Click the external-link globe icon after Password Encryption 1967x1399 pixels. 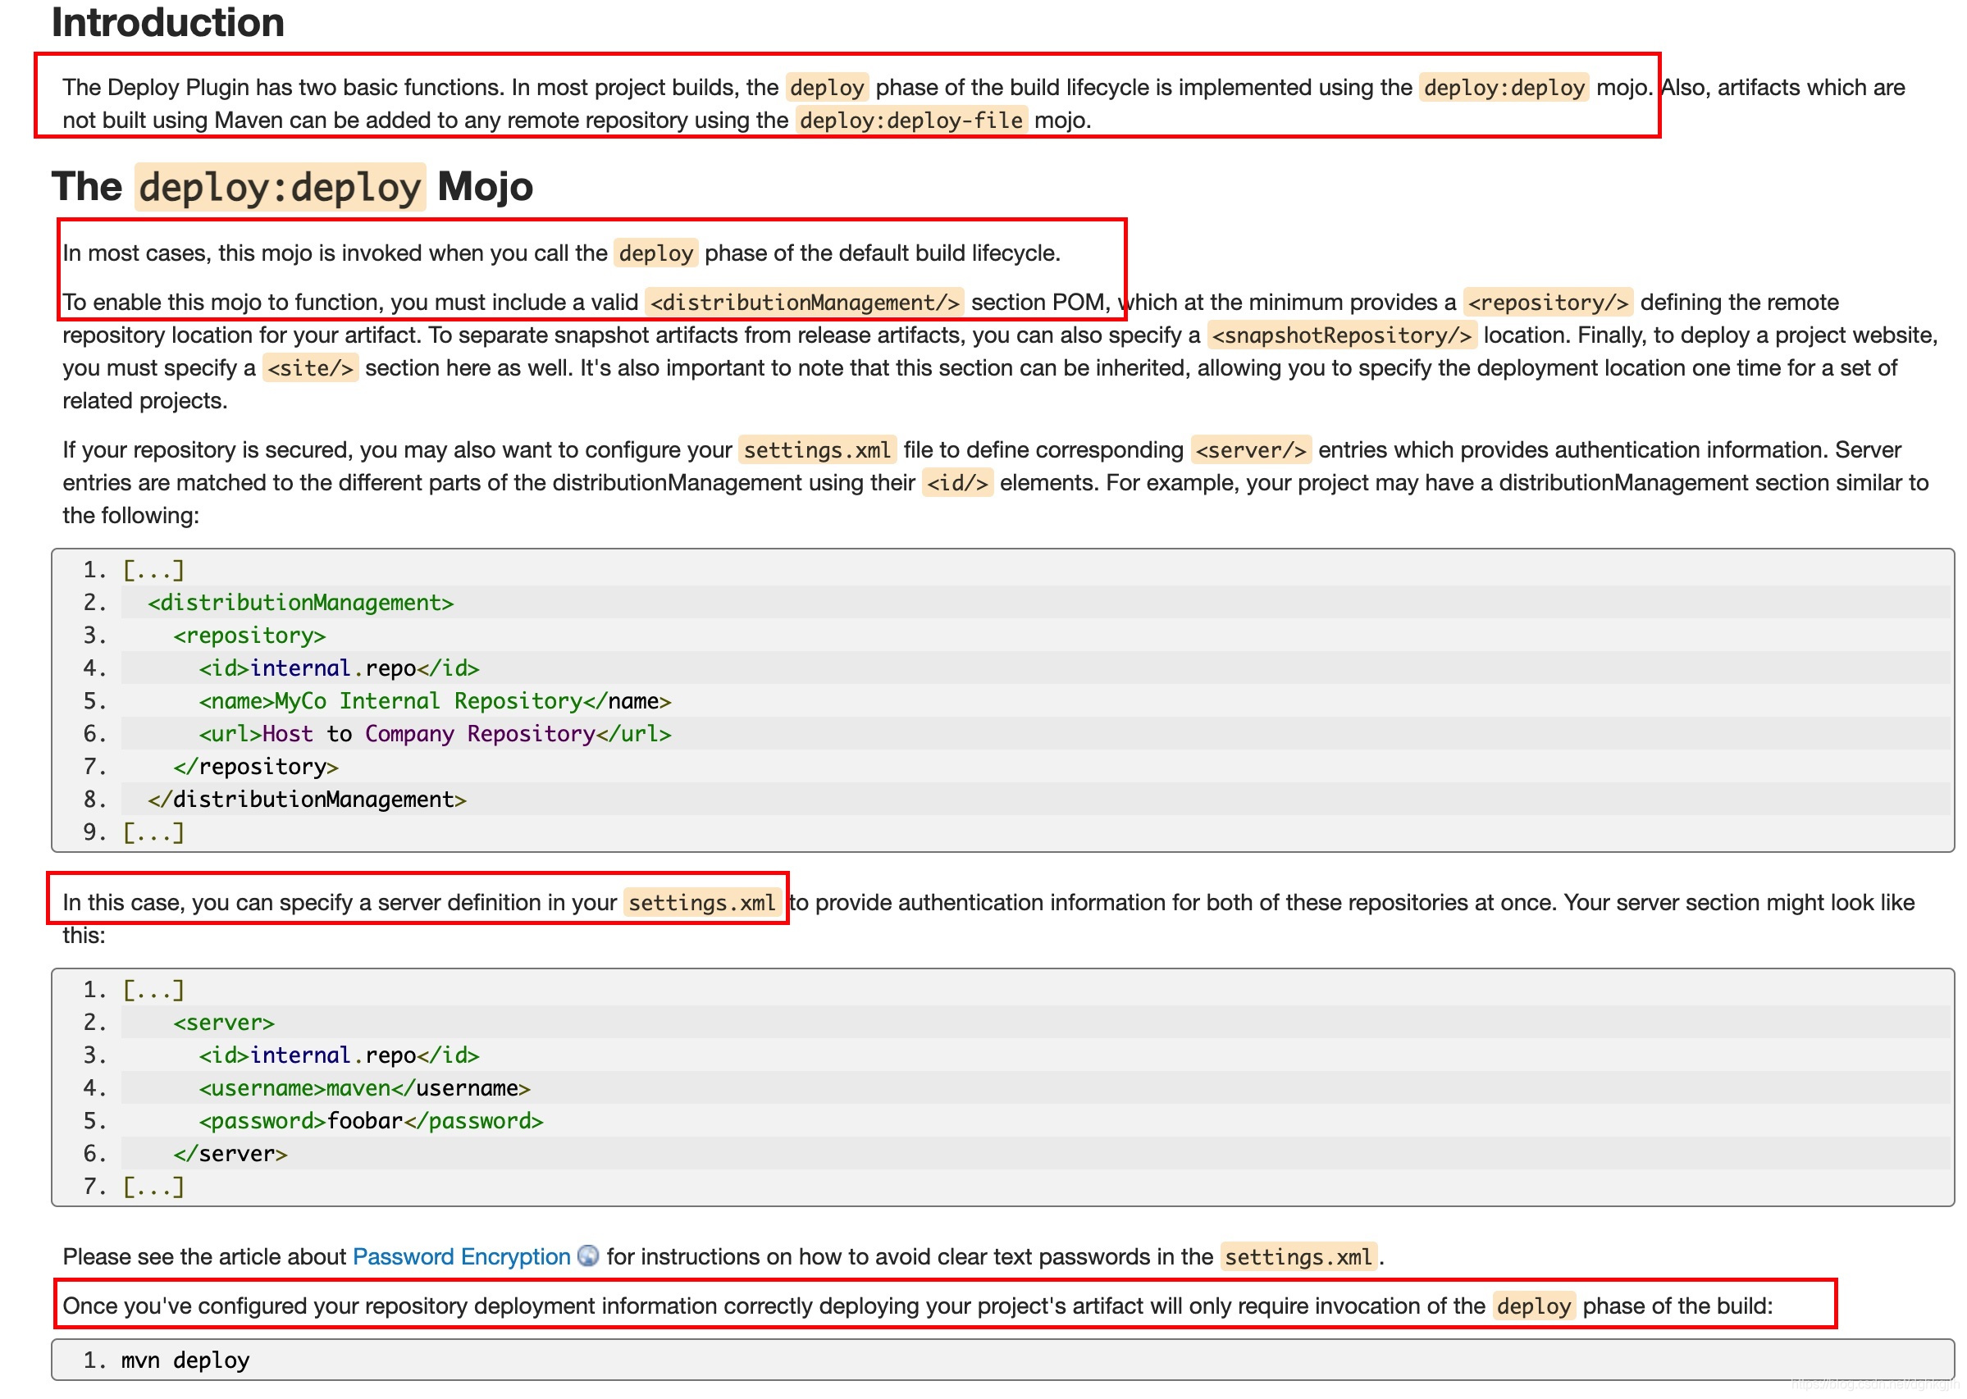pos(587,1256)
